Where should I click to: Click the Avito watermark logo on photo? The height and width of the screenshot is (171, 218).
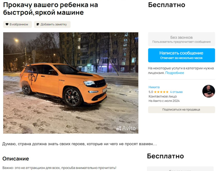pyautogui.click(x=126, y=128)
